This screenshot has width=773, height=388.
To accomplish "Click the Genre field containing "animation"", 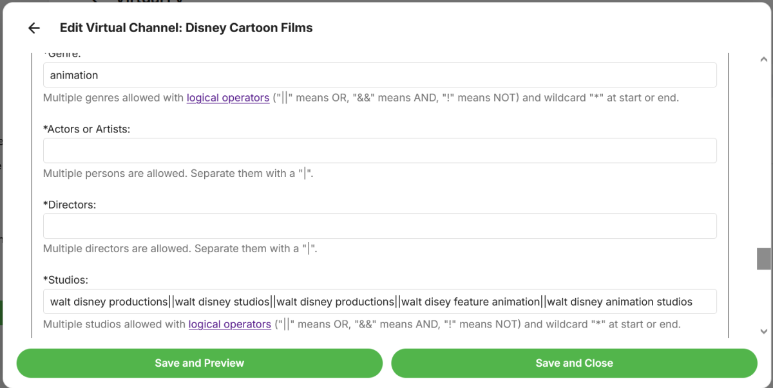I will [379, 75].
